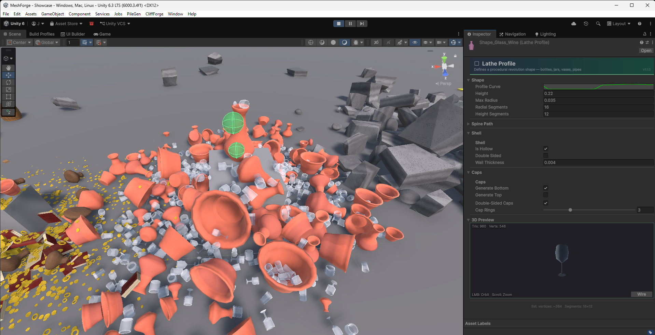
Task: Select the Rect Transform tool
Action: pos(8,97)
